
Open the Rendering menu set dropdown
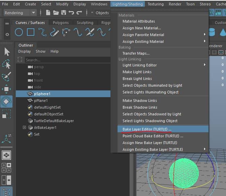coord(20,13)
